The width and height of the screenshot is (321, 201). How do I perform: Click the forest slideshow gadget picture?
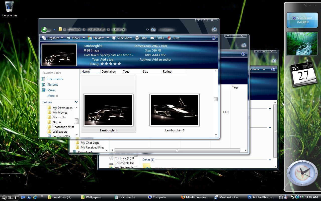coord(302,43)
